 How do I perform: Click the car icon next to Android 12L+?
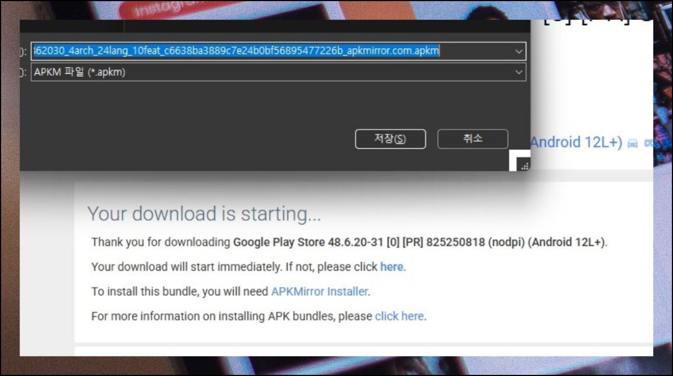pyautogui.click(x=633, y=143)
